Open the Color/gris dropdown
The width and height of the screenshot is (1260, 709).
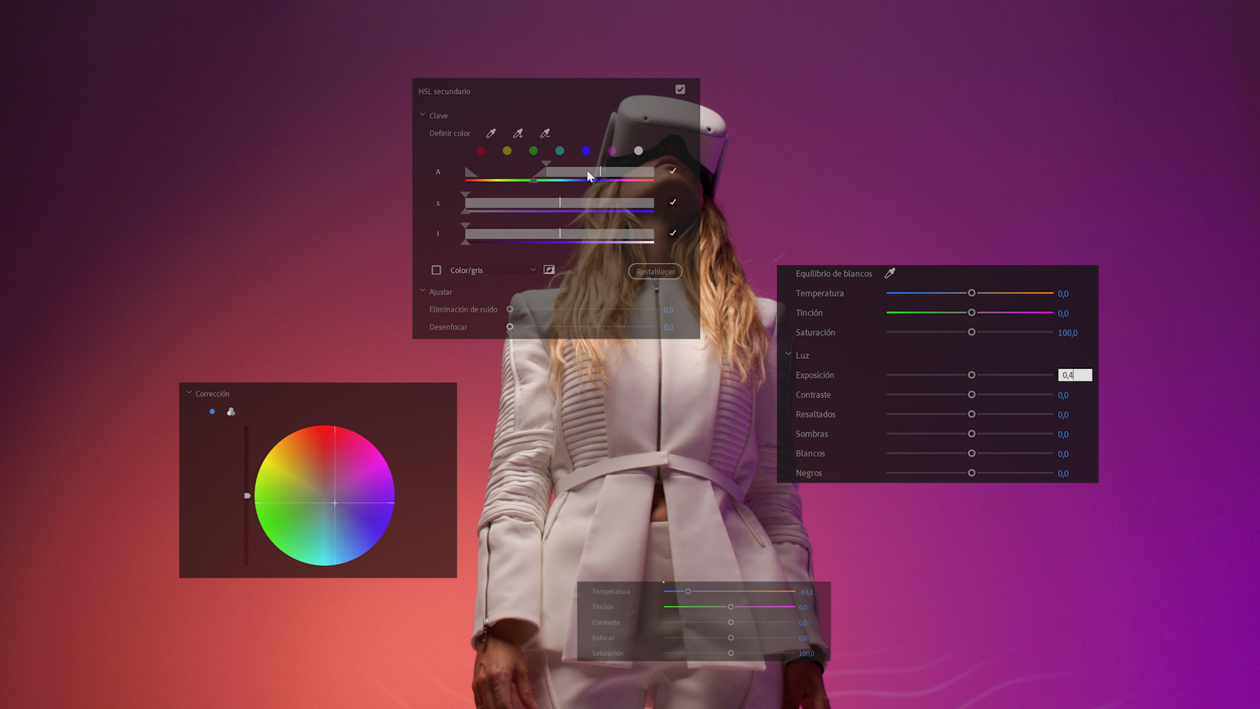492,270
